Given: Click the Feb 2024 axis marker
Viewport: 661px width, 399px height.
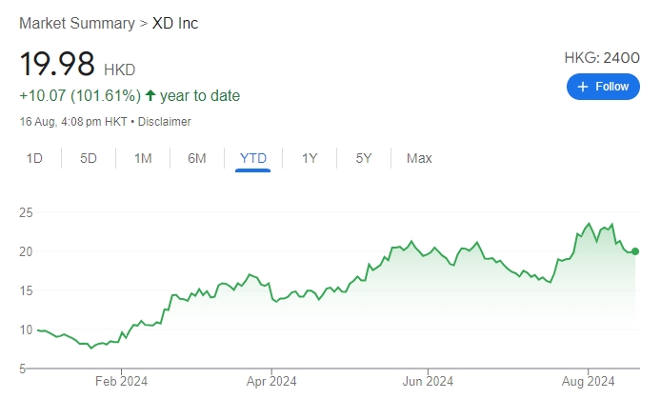Looking at the screenshot, I should [x=121, y=381].
